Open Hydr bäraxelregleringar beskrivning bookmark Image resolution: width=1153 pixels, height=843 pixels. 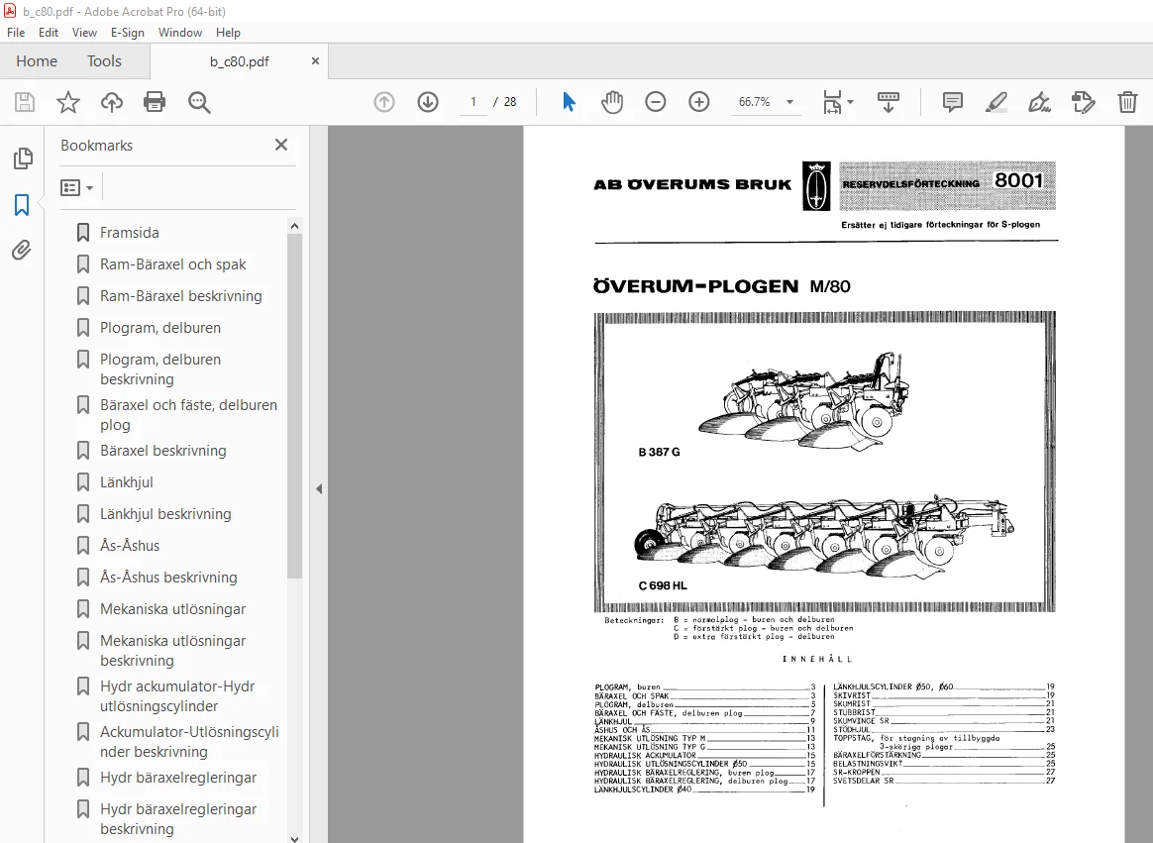point(178,818)
